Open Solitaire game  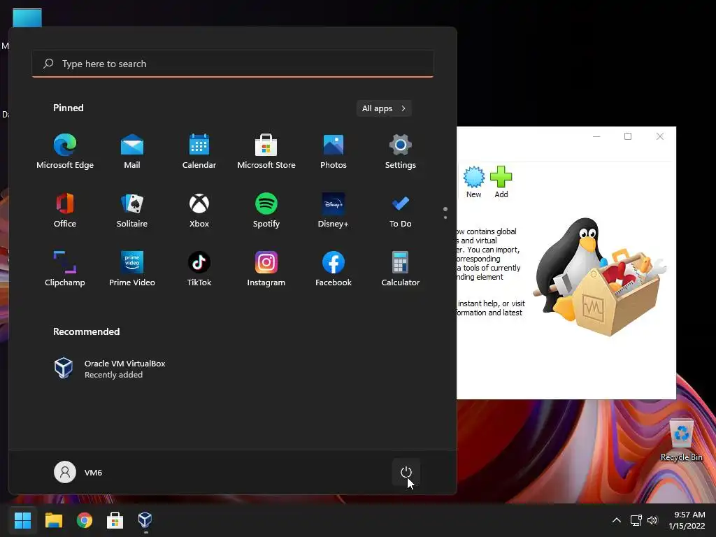[x=132, y=210]
